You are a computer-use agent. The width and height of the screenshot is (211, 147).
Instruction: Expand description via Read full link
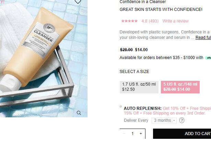click(x=203, y=38)
